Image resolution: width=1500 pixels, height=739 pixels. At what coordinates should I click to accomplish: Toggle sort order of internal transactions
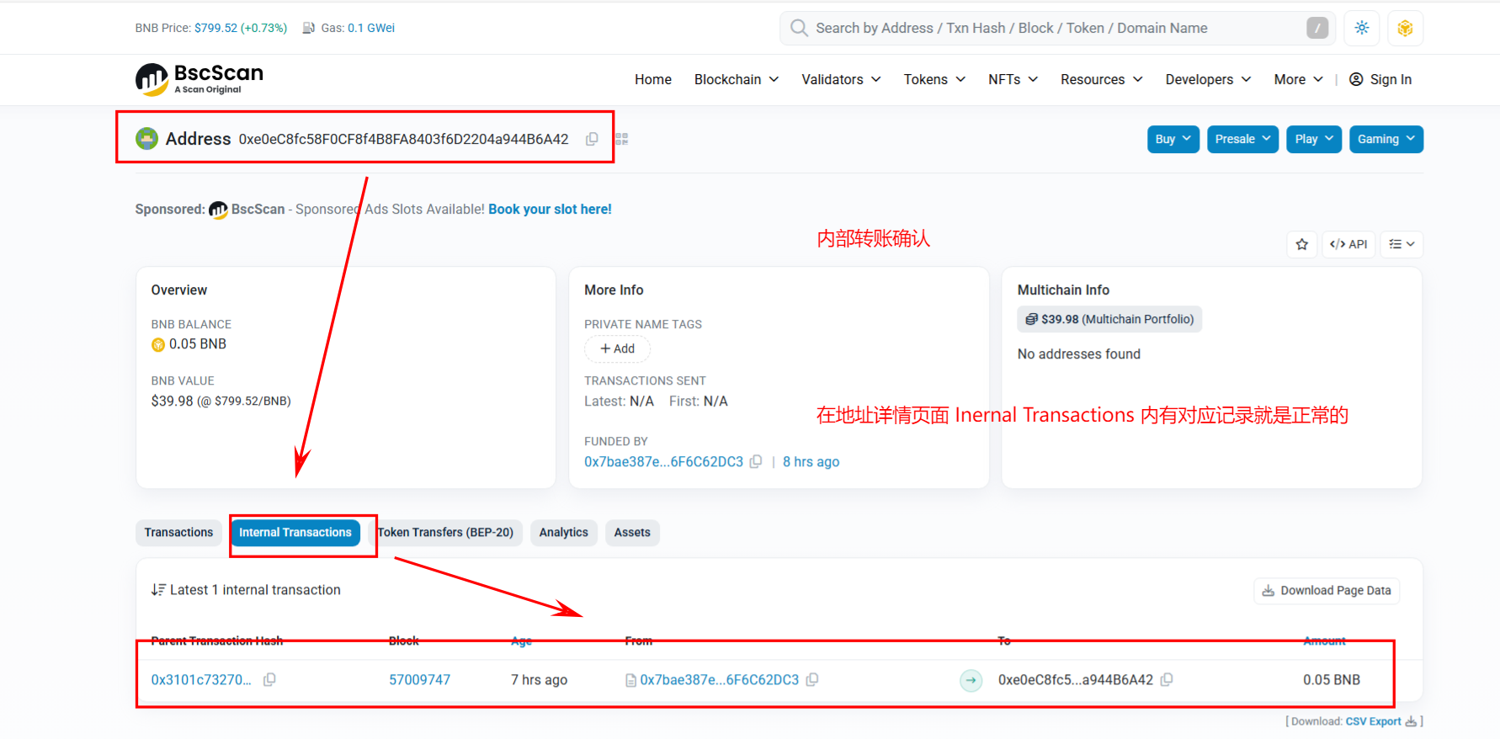pos(158,590)
